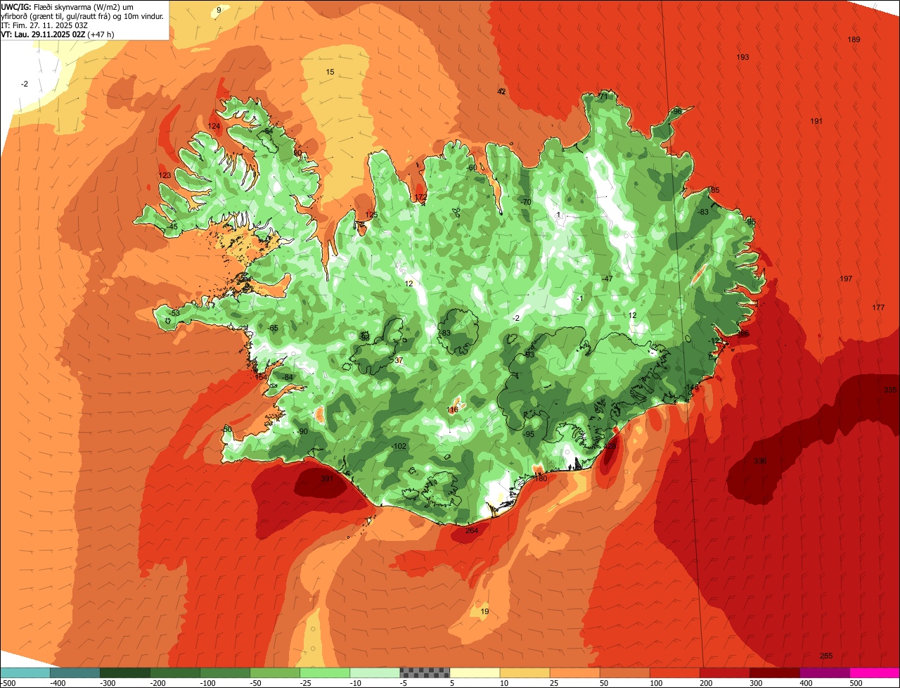Click the -70 value in northern Iceland
The height and width of the screenshot is (688, 900).
(x=526, y=202)
